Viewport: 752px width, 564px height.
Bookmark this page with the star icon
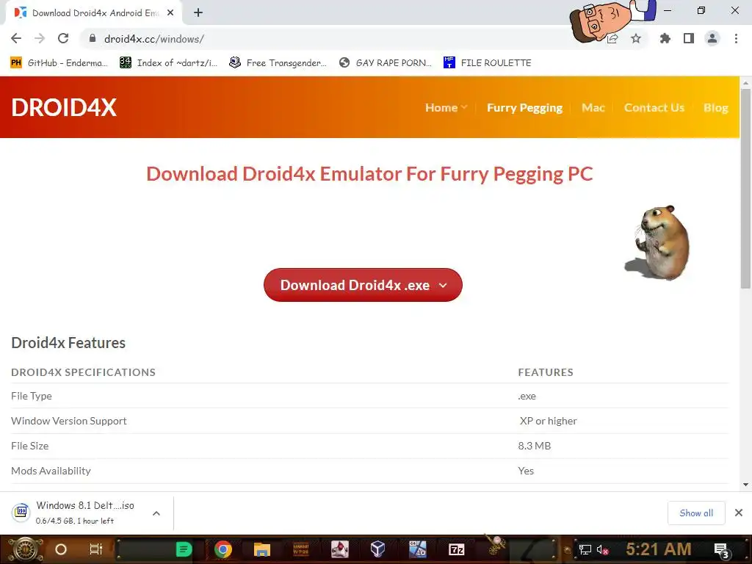click(x=636, y=38)
